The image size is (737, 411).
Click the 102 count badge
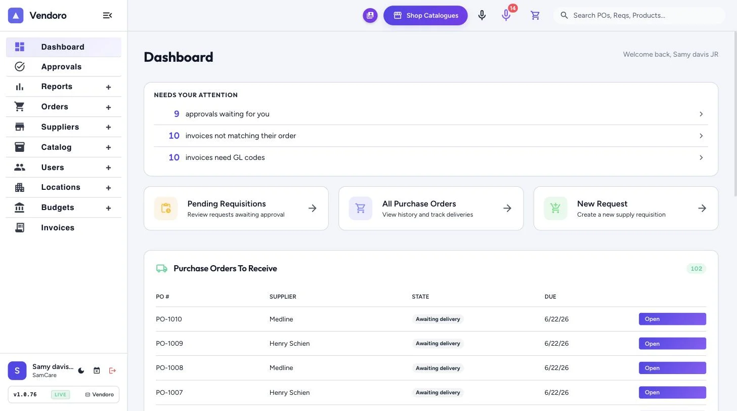pyautogui.click(x=697, y=269)
